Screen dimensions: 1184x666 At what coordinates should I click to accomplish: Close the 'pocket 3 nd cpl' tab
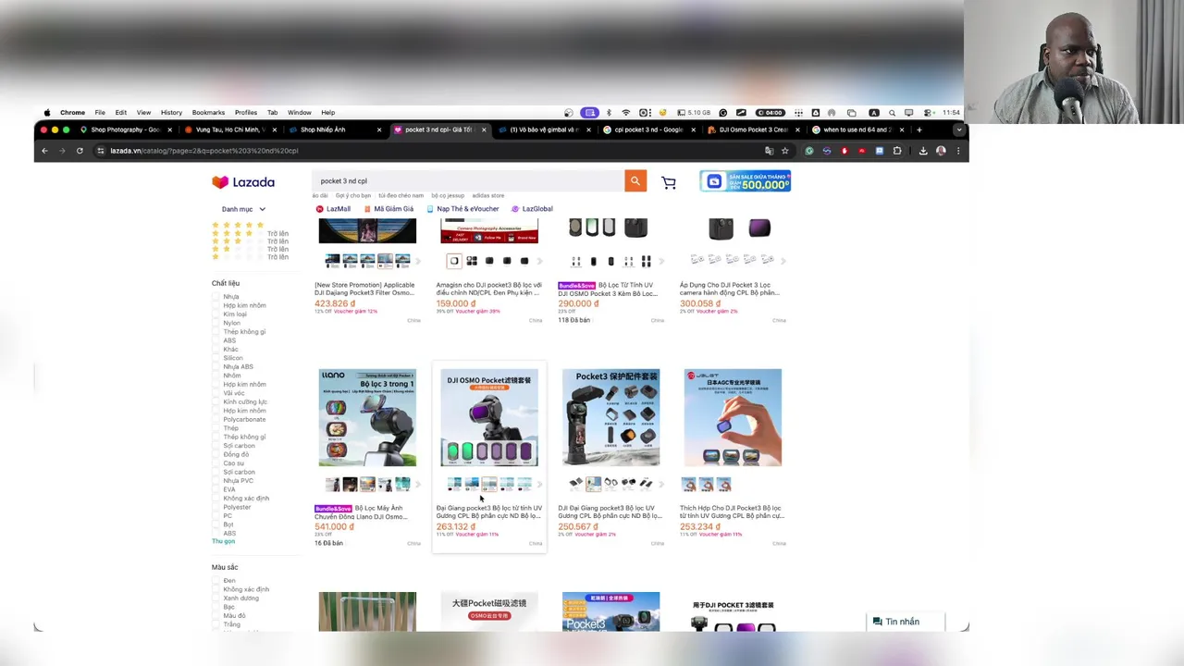coord(483,129)
